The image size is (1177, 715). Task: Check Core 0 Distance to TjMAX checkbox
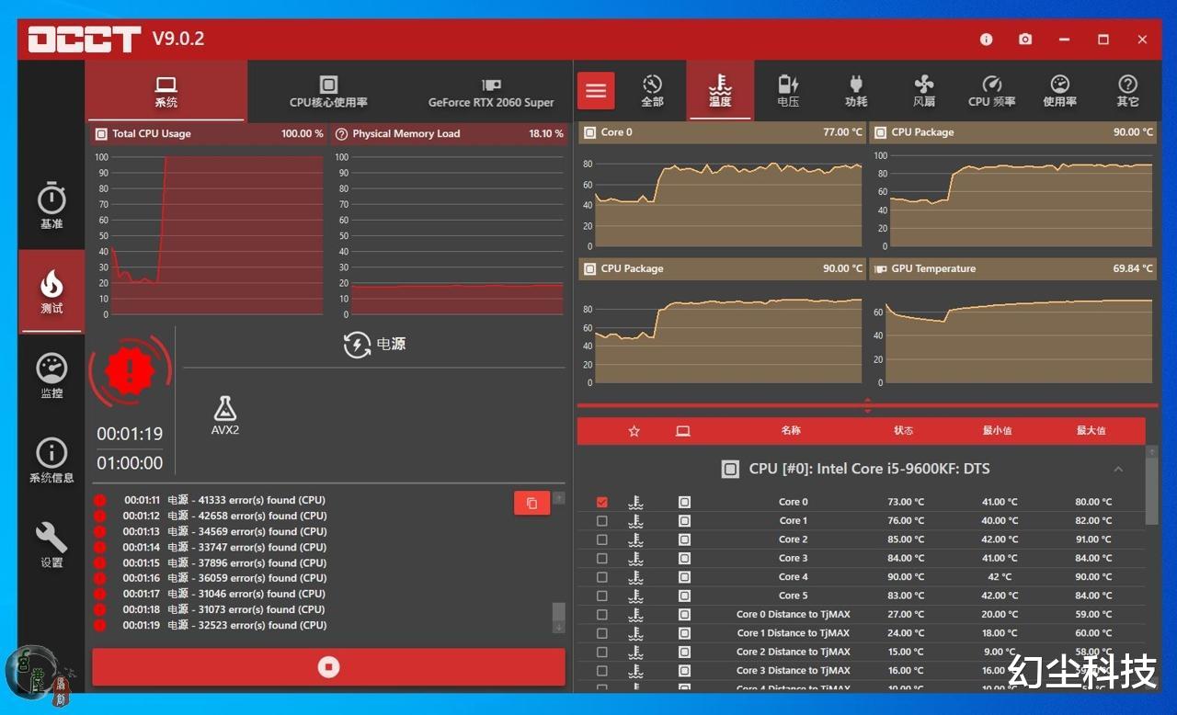(x=602, y=615)
